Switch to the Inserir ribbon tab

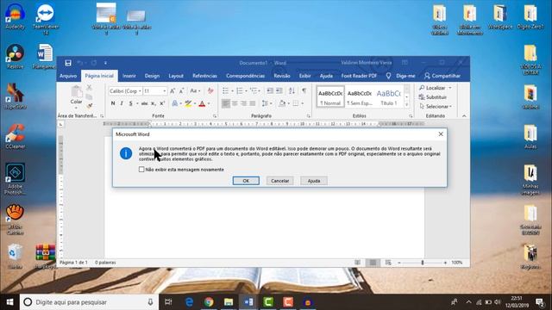click(129, 76)
